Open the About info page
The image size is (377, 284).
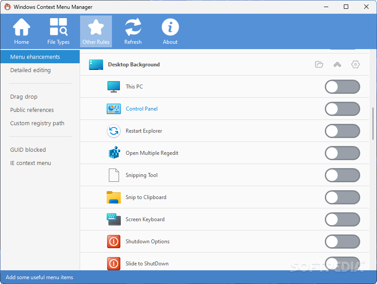click(170, 31)
